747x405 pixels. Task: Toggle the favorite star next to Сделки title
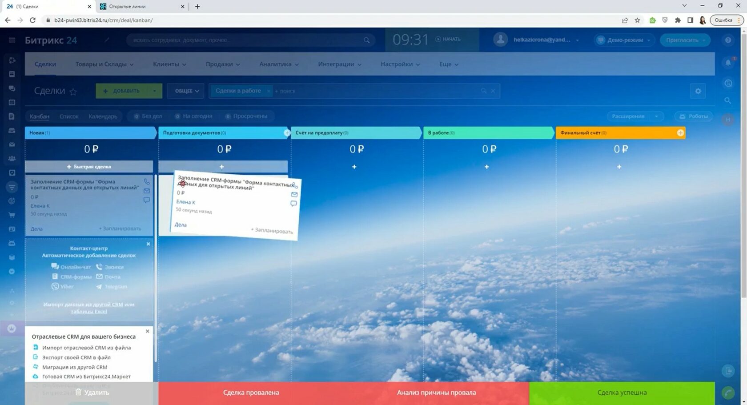coord(73,92)
